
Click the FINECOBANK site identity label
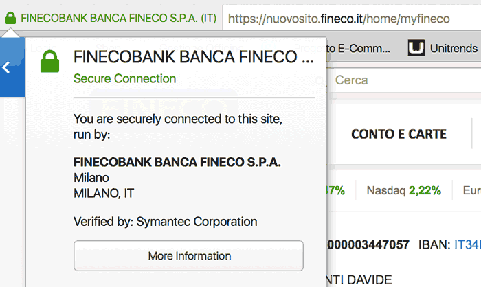(x=118, y=19)
